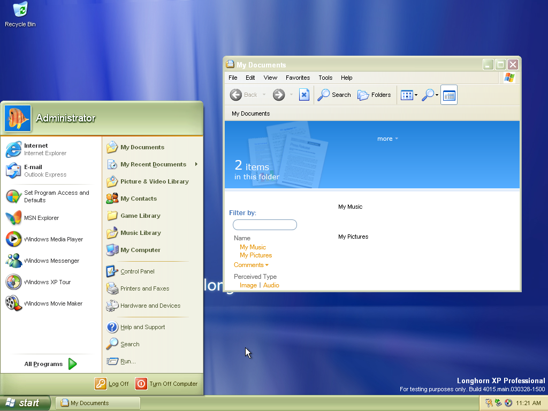Expand the Comments filter dropdown
The height and width of the screenshot is (411, 548).
251,265
